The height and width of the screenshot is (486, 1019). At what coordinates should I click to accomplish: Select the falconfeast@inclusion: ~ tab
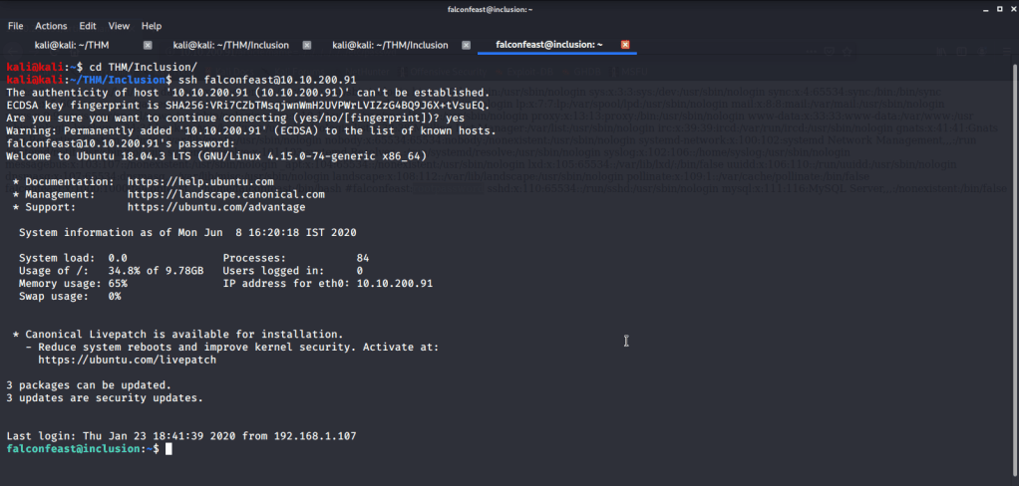pyautogui.click(x=548, y=45)
